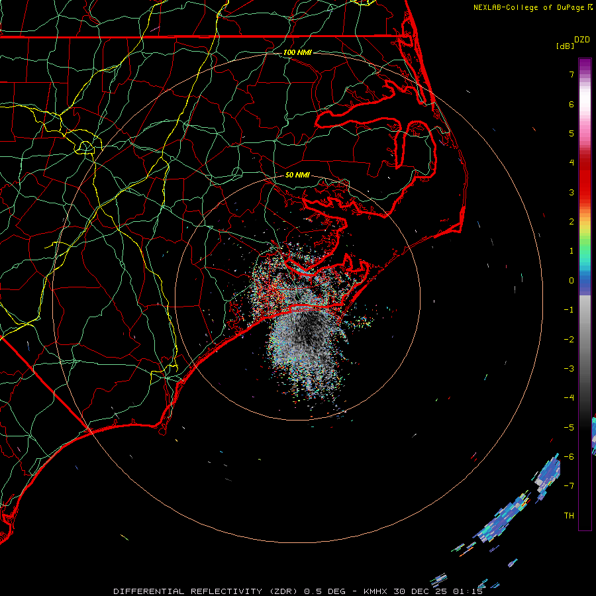
Task: Click the 3 value on the color scale
Action: (x=571, y=192)
